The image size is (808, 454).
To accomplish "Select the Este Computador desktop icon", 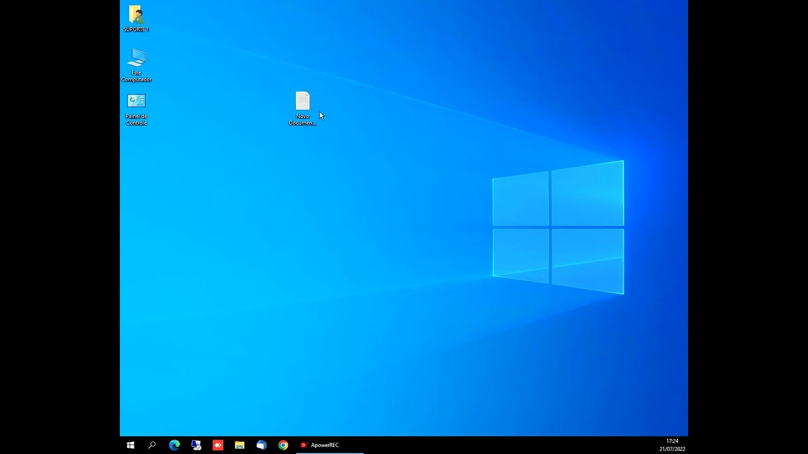I will (x=136, y=65).
